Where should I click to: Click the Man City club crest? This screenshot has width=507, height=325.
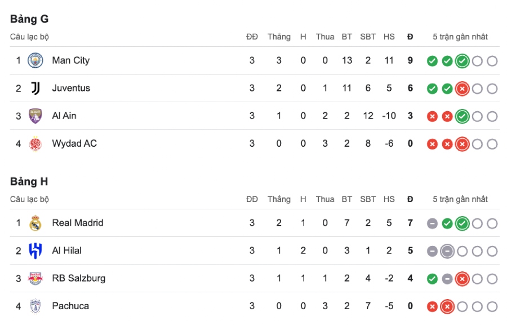pos(35,60)
